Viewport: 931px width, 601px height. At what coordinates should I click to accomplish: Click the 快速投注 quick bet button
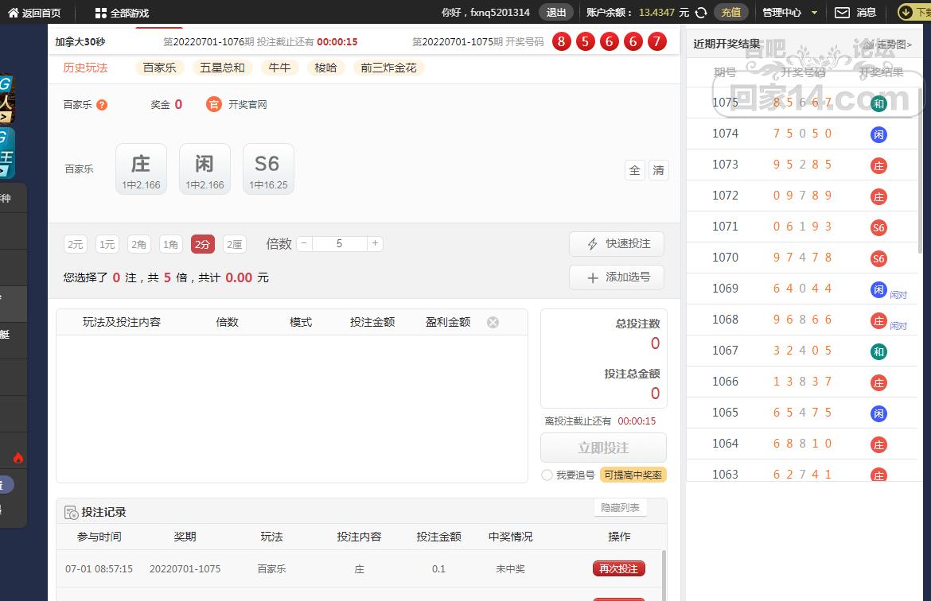tap(616, 244)
